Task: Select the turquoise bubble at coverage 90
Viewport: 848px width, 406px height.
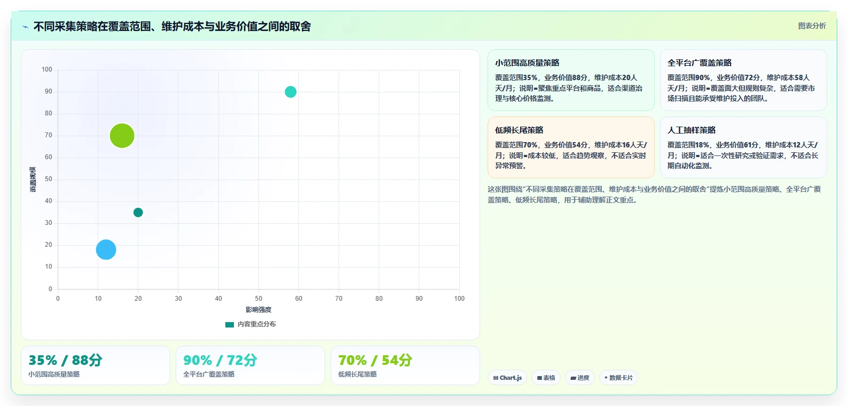Action: tap(290, 92)
